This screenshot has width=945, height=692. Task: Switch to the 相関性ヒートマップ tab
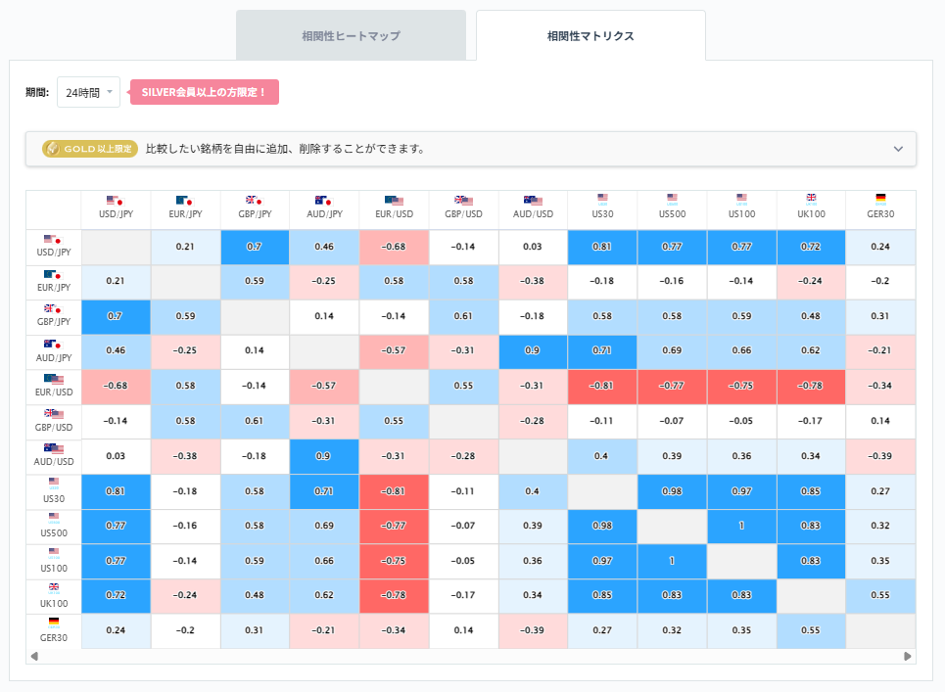click(351, 34)
